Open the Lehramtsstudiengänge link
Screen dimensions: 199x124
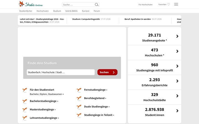pos(44,118)
